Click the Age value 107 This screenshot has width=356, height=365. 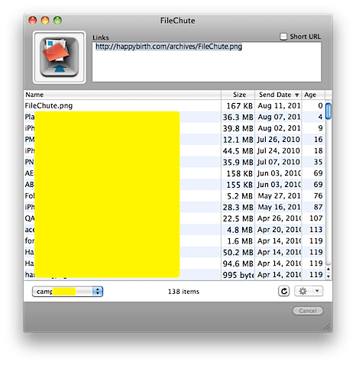pyautogui.click(x=316, y=218)
